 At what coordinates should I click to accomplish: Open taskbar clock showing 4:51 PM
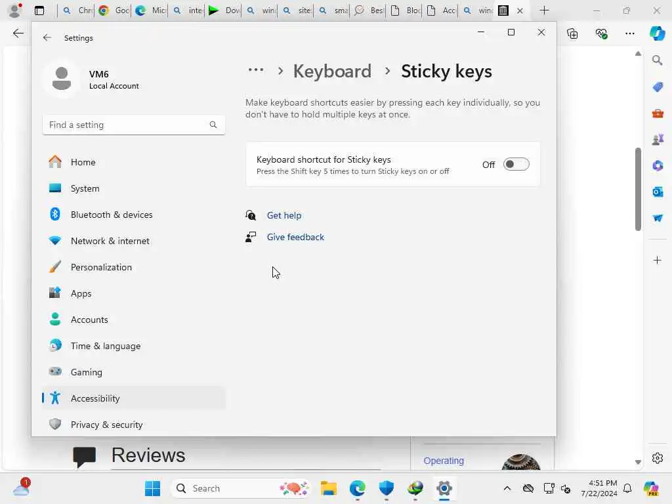tap(599, 488)
